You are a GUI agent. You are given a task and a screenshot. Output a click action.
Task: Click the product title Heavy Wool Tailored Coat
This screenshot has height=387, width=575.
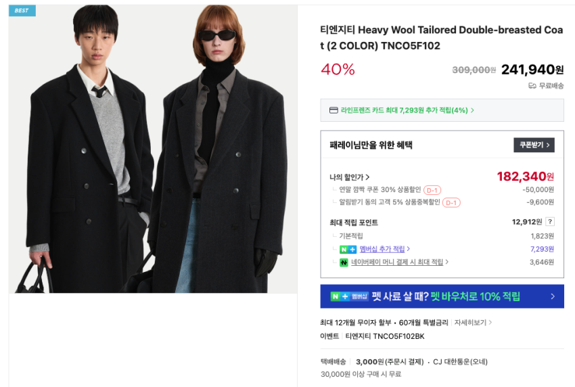click(442, 37)
